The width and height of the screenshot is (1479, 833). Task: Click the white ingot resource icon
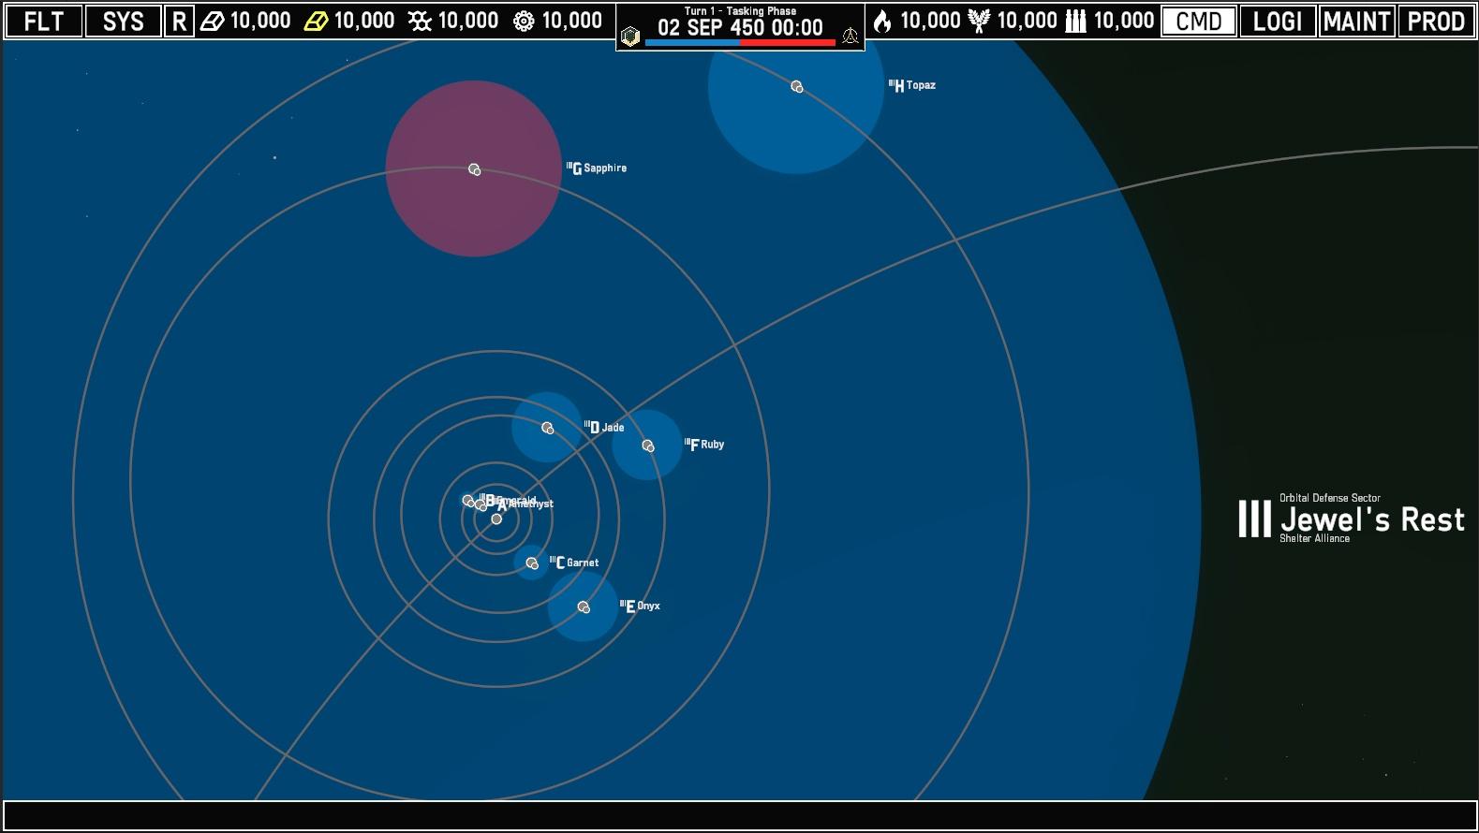click(213, 21)
